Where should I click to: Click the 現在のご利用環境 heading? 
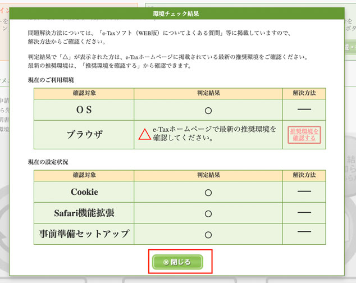51,80
